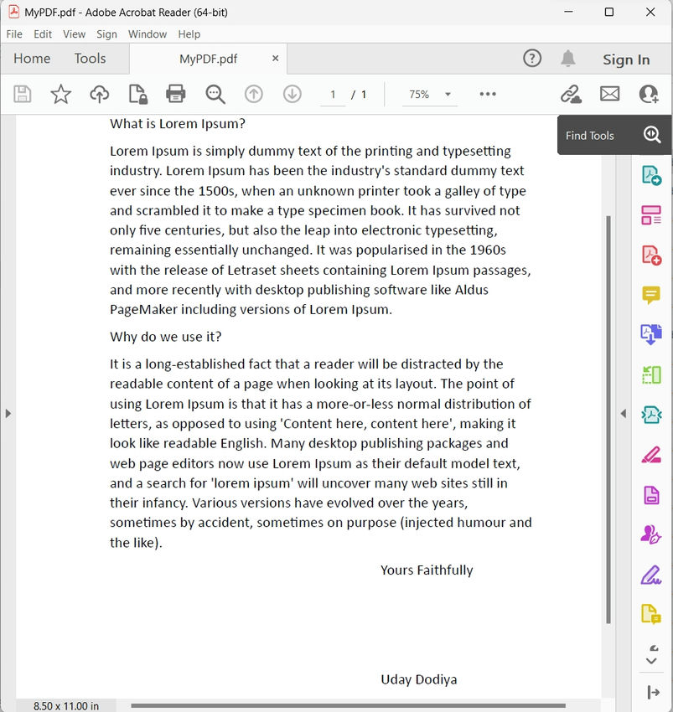The image size is (673, 712).
Task: Share the document via email icon
Action: point(609,94)
